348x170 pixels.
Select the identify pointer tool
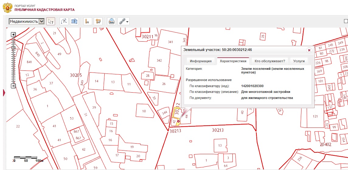point(51,21)
